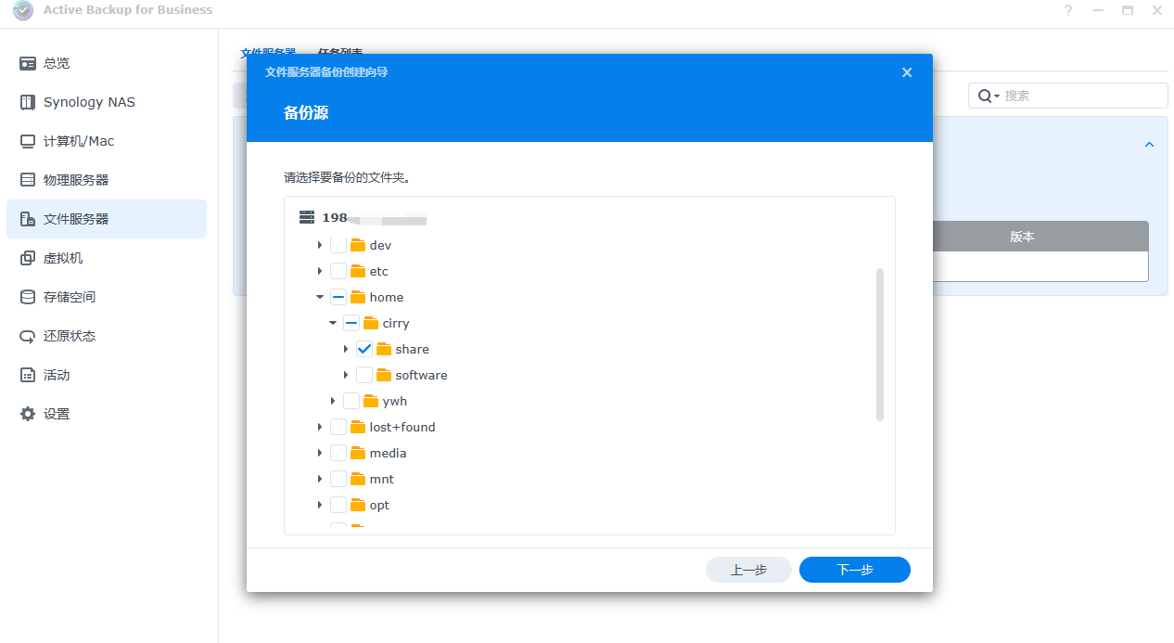Expand the ywh folder arrow
The image size is (1174, 643).
point(333,401)
